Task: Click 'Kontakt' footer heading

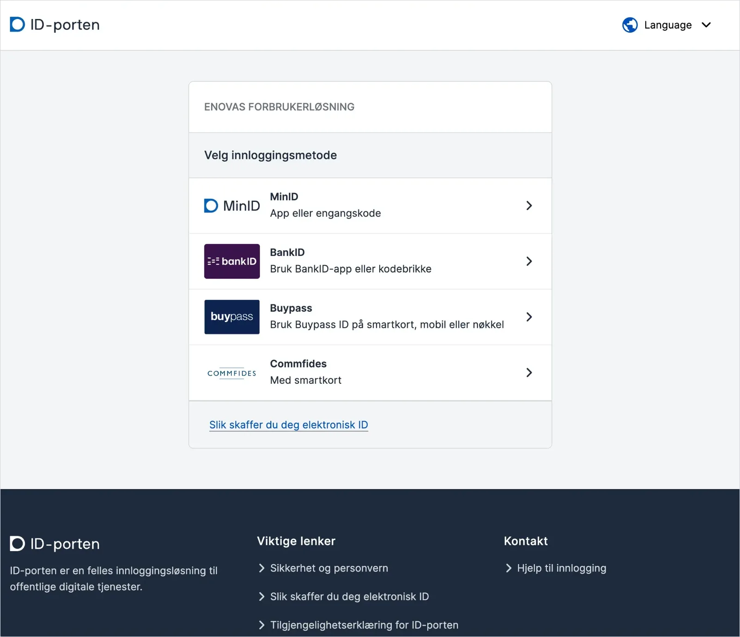Action: point(526,541)
